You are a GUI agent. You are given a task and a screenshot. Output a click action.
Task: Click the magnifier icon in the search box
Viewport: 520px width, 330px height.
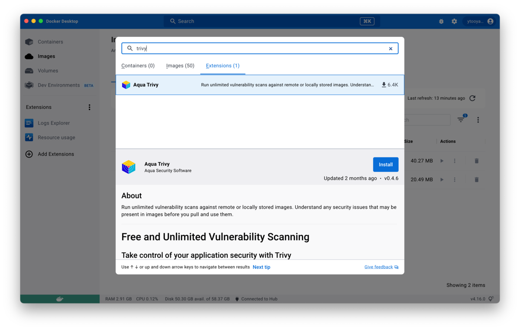click(130, 49)
